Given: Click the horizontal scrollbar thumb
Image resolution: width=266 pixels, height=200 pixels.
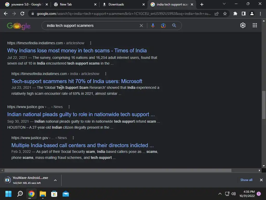Looking at the screenshot, I should point(118,170).
